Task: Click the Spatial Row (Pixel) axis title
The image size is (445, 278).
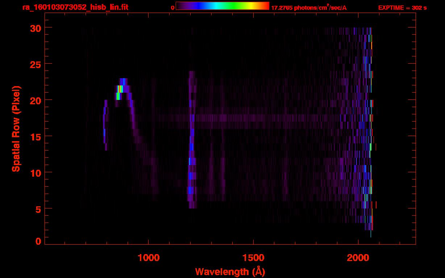Action: (16, 129)
